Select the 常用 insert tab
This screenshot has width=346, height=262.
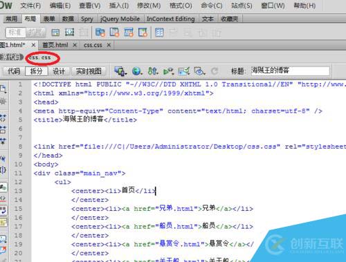pyautogui.click(x=12, y=19)
